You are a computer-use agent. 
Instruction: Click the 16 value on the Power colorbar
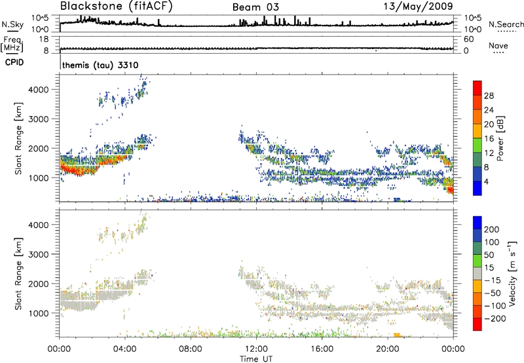click(489, 139)
